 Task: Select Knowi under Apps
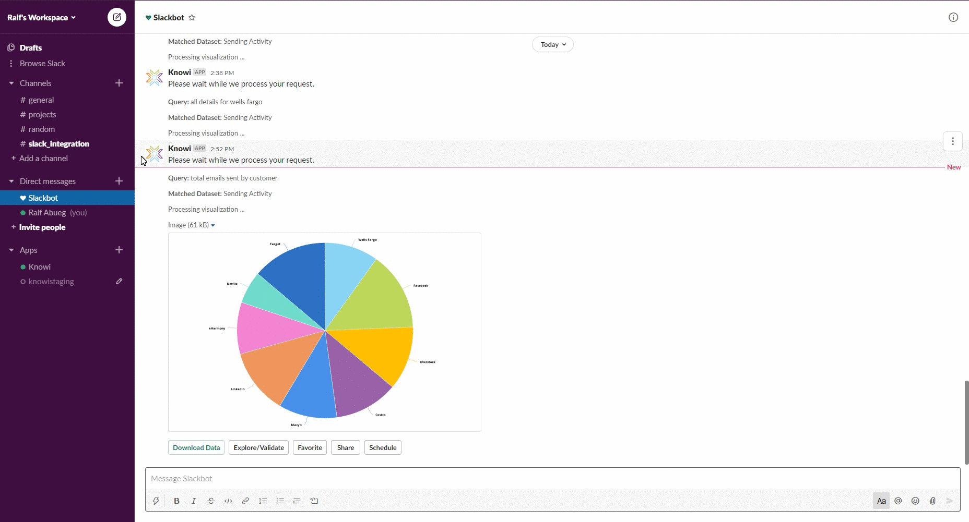tap(40, 267)
